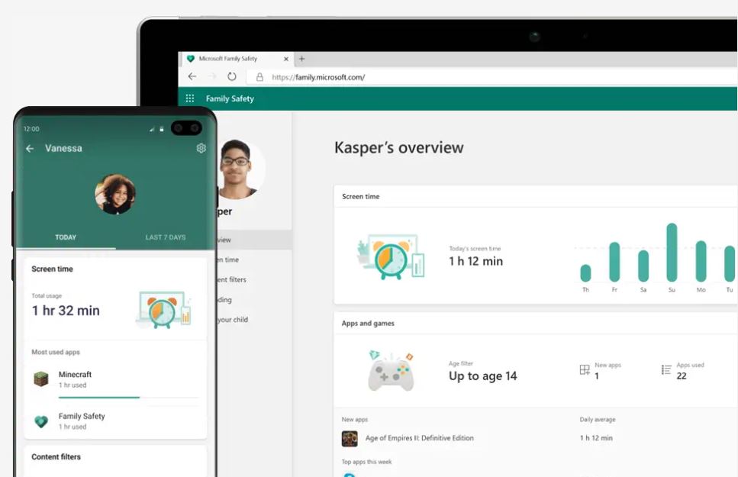Click the Minecraft usage progress bar
The image size is (738, 477).
coord(114,397)
